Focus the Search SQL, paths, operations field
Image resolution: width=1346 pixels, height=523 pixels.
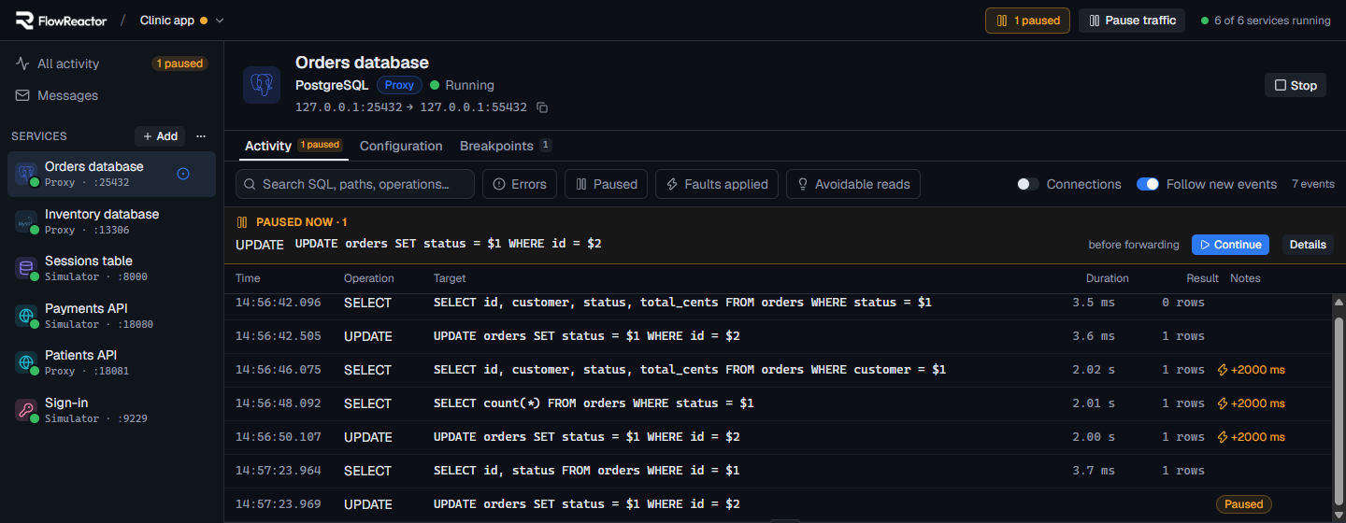[x=355, y=184]
